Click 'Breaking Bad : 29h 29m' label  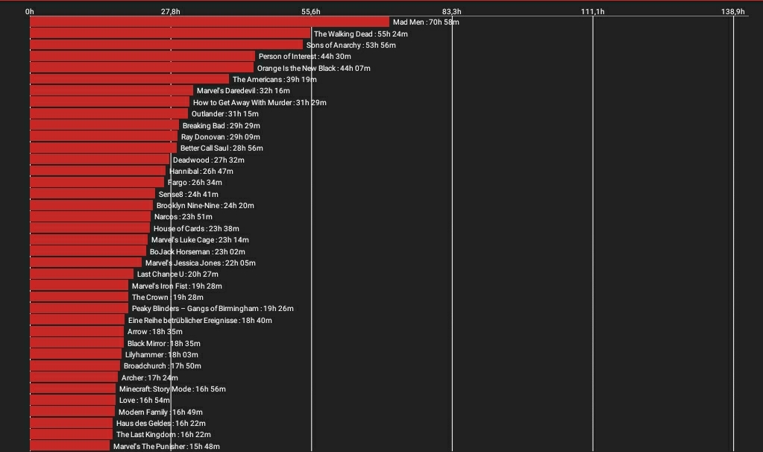point(221,125)
